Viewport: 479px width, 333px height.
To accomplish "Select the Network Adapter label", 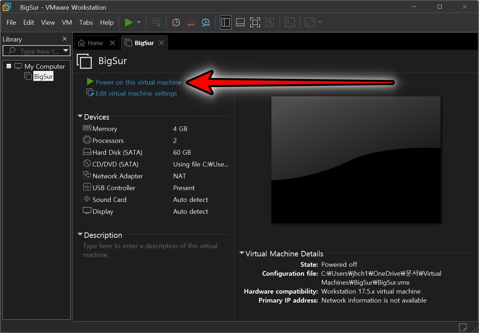I will 118,176.
